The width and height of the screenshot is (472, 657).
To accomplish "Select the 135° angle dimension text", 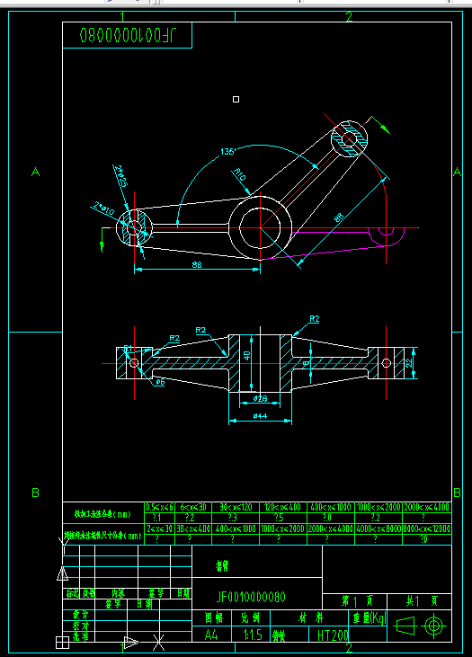I will (227, 151).
